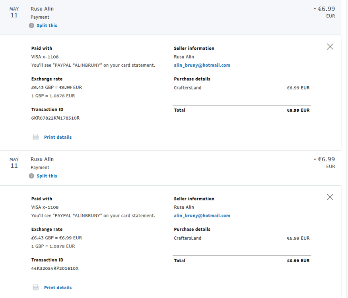Open Print details link for transaction 44K32054RP201610X
The height and width of the screenshot is (298, 348).
pos(58,288)
